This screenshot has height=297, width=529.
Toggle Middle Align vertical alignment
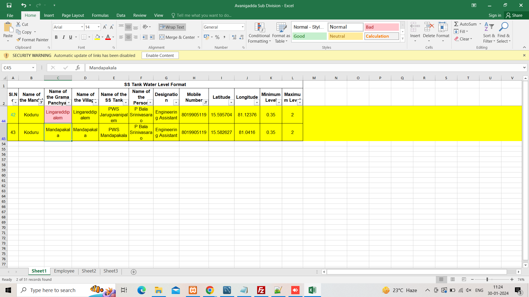128,27
